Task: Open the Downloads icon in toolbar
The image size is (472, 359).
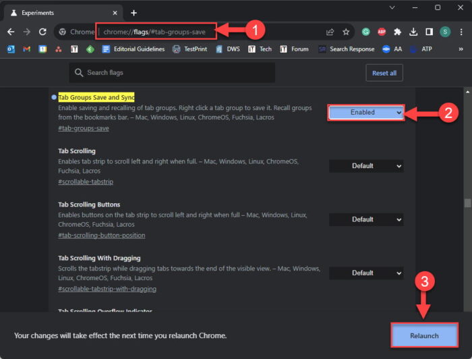Action: [413, 32]
